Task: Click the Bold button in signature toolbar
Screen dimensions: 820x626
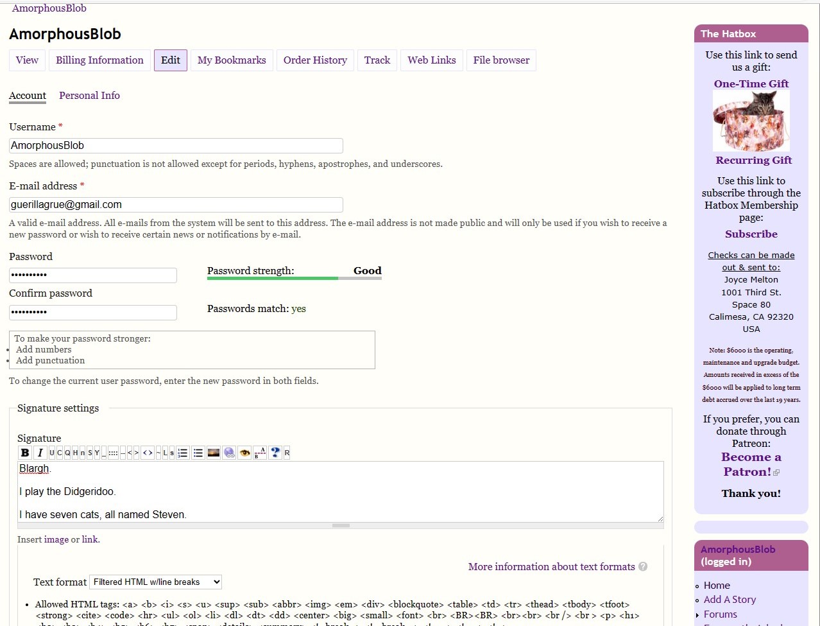Action: pyautogui.click(x=25, y=453)
